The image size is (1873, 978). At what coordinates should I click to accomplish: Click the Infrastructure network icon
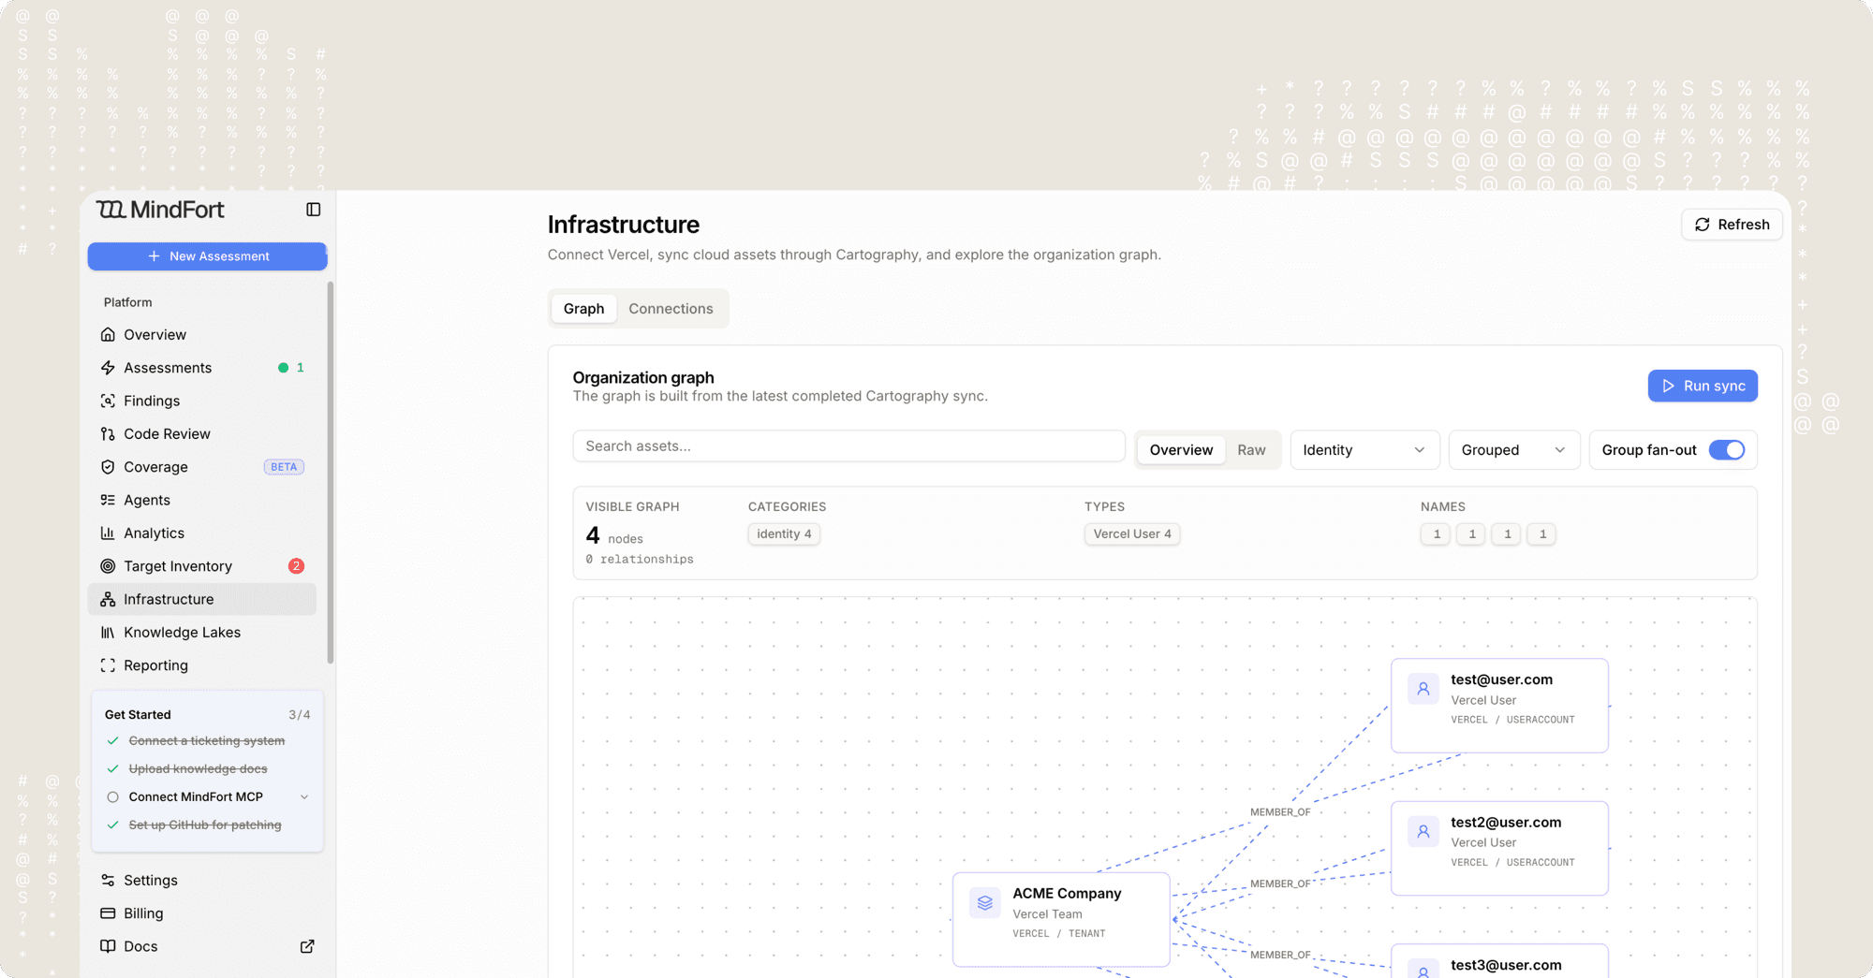click(x=108, y=599)
